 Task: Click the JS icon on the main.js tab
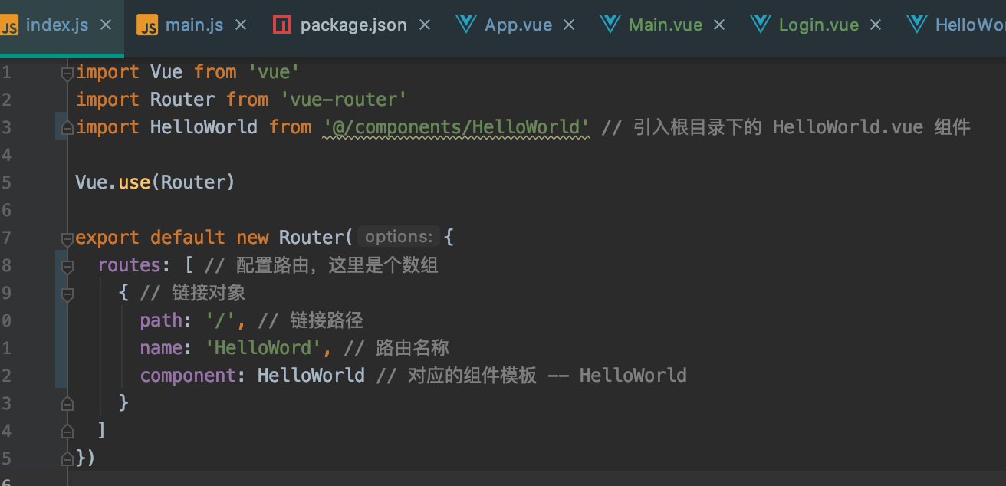(149, 24)
